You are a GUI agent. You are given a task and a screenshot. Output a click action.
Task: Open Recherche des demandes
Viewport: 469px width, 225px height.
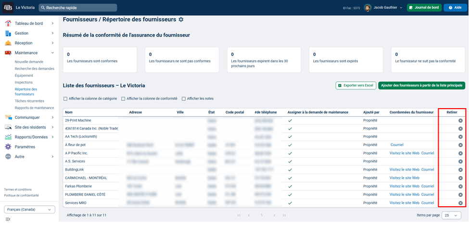(35, 69)
